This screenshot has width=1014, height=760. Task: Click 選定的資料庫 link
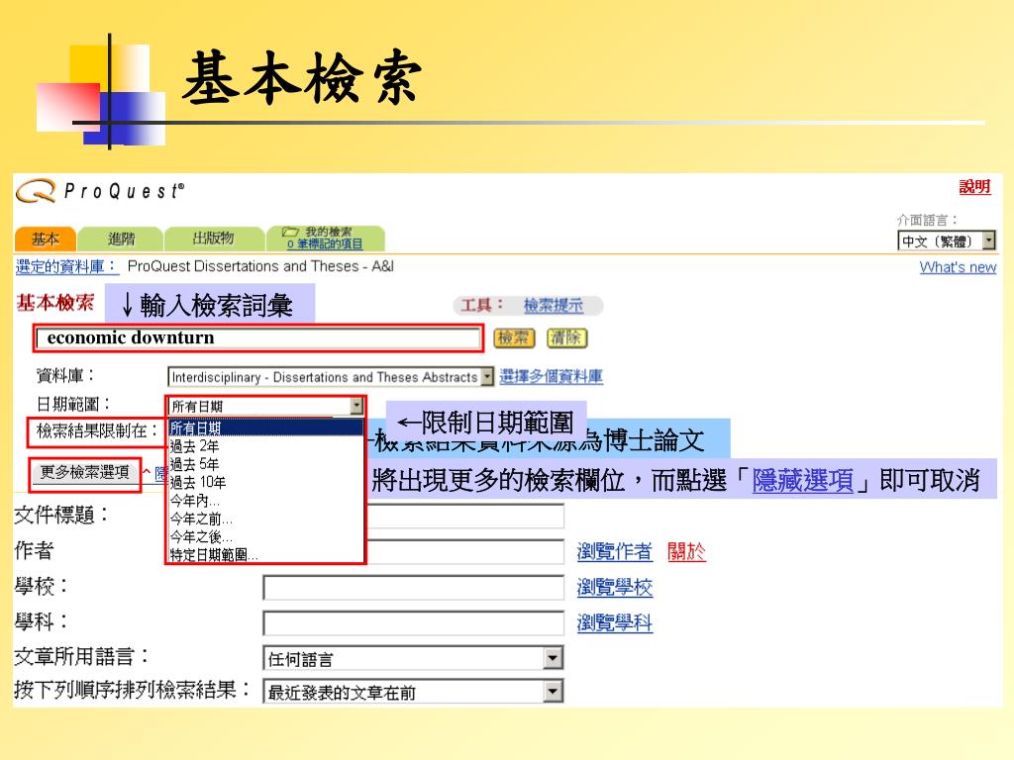click(x=66, y=266)
